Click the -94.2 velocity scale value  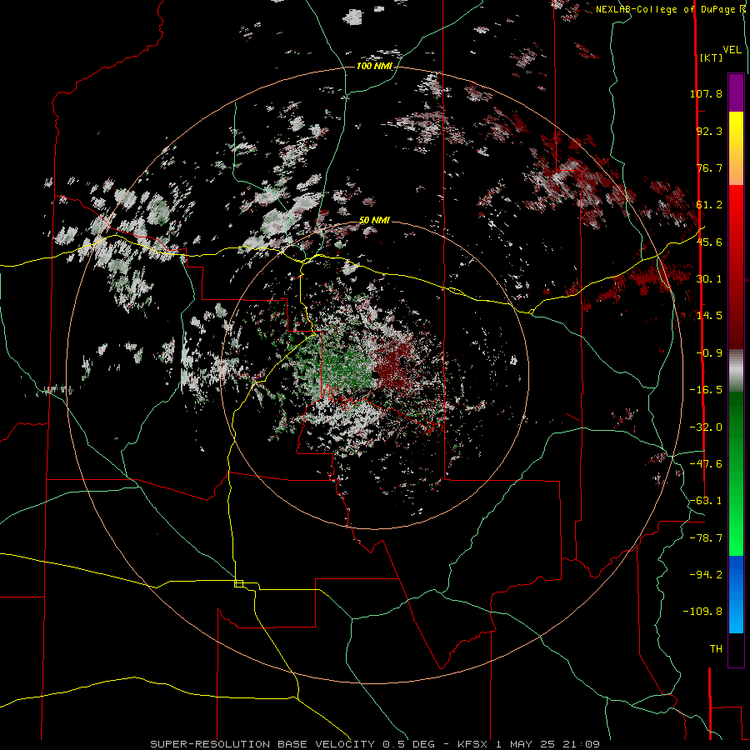(x=706, y=575)
